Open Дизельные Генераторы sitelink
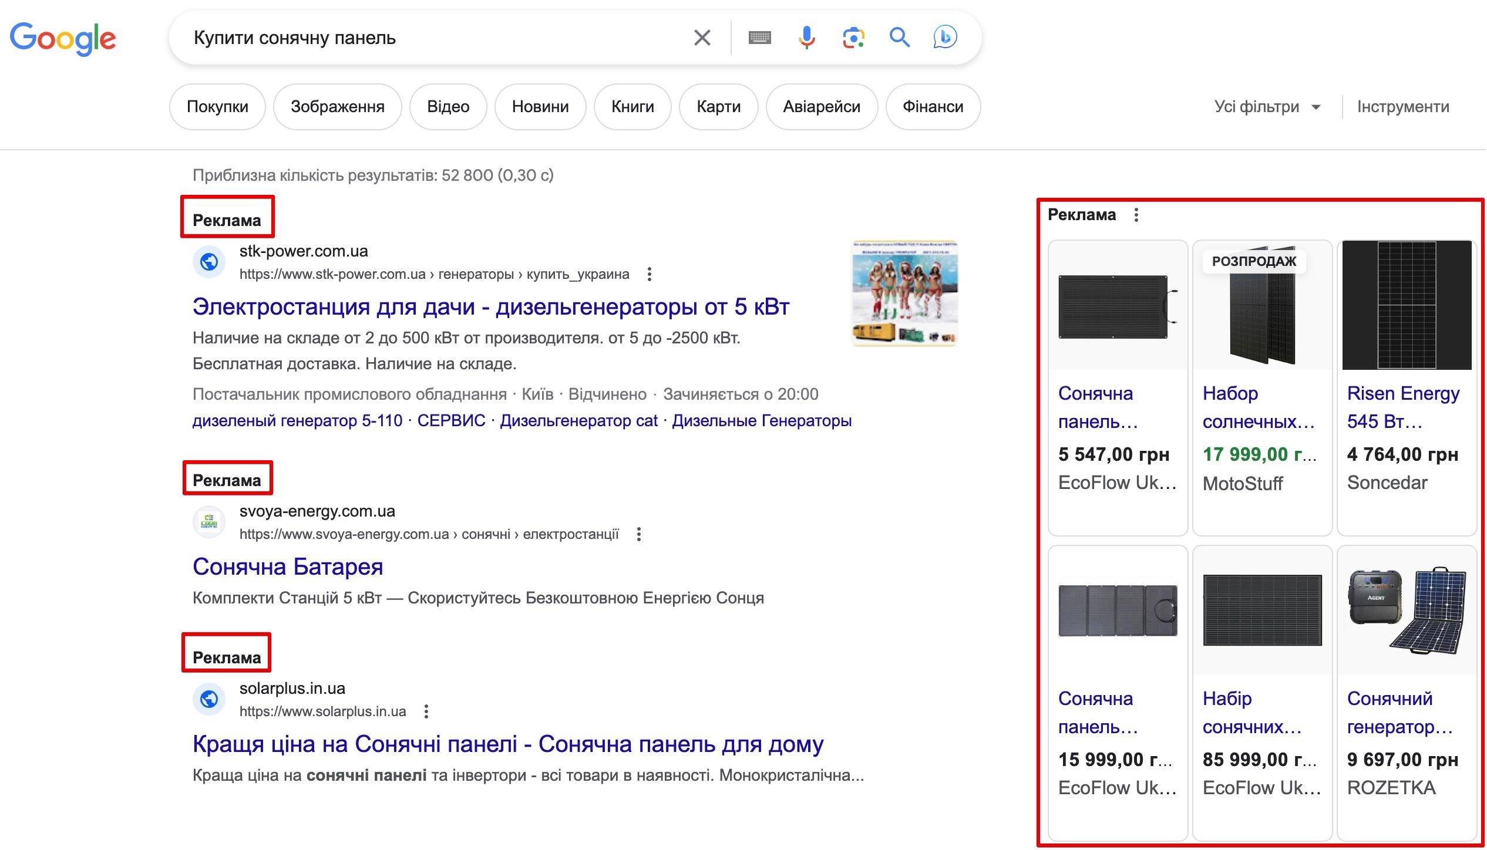1487x850 pixels. click(762, 421)
